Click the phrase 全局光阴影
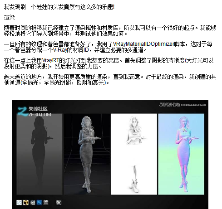This screenshot has width=222, height=209. [58, 83]
